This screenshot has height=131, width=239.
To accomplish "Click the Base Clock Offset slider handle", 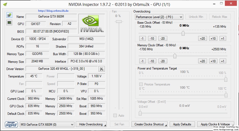I will point(183,33).
